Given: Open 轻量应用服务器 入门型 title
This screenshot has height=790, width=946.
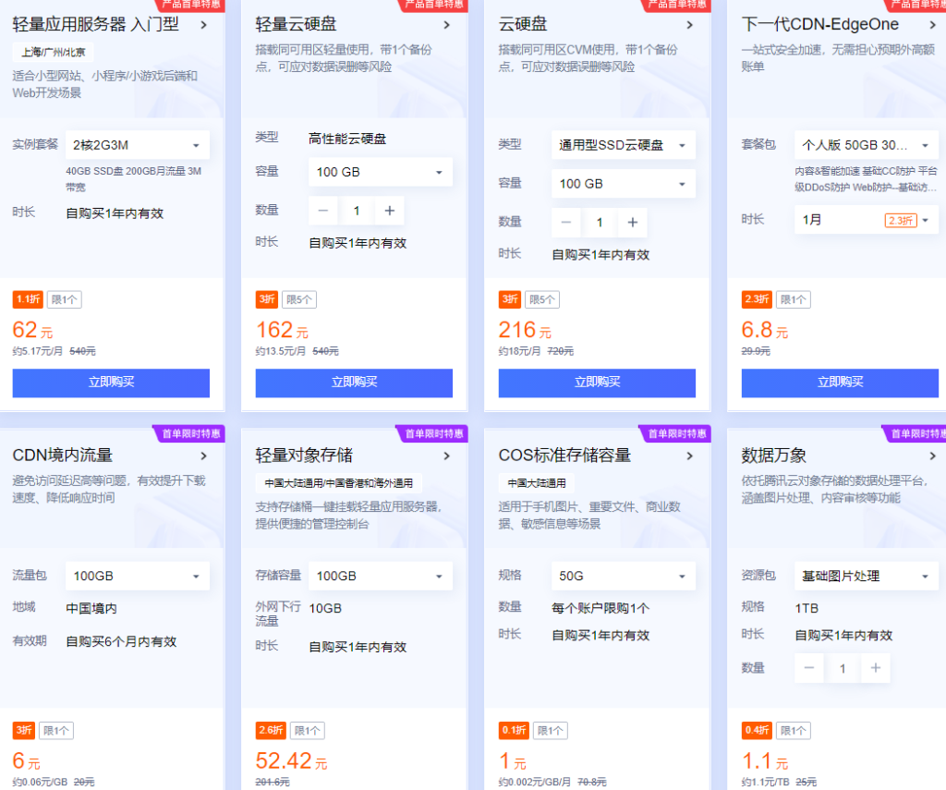Looking at the screenshot, I should pyautogui.click(x=96, y=25).
